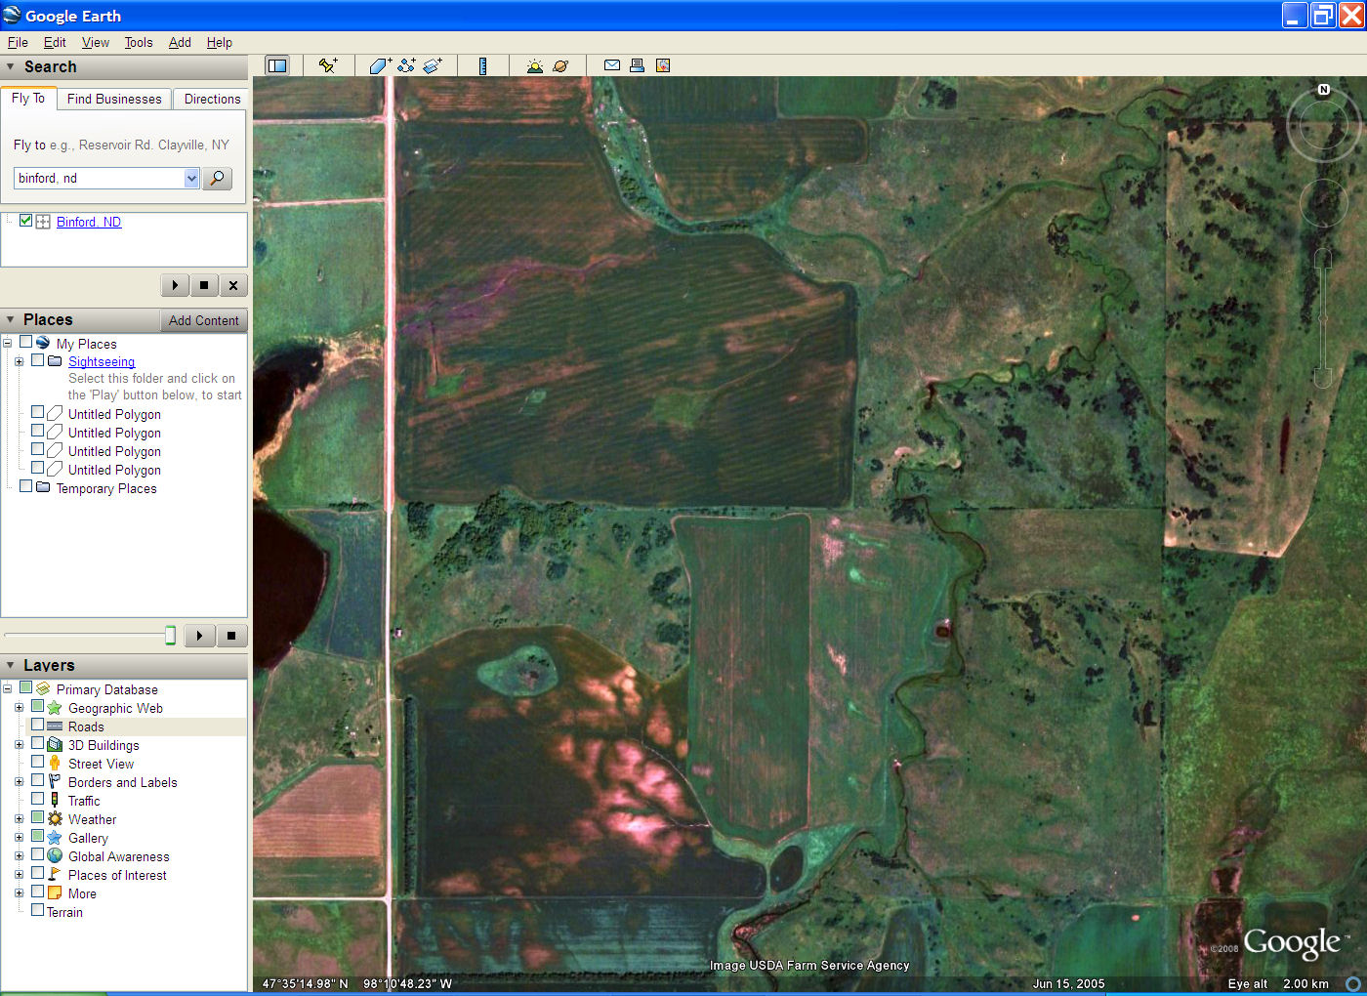Open the File menu
Viewport: 1367px width, 996px height.
pyautogui.click(x=18, y=42)
